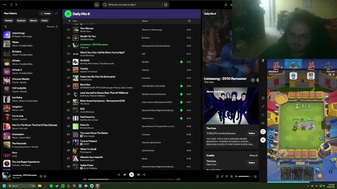Select track Time to Pretend by MGMT
337x189 pixels.
[x=132, y=143]
